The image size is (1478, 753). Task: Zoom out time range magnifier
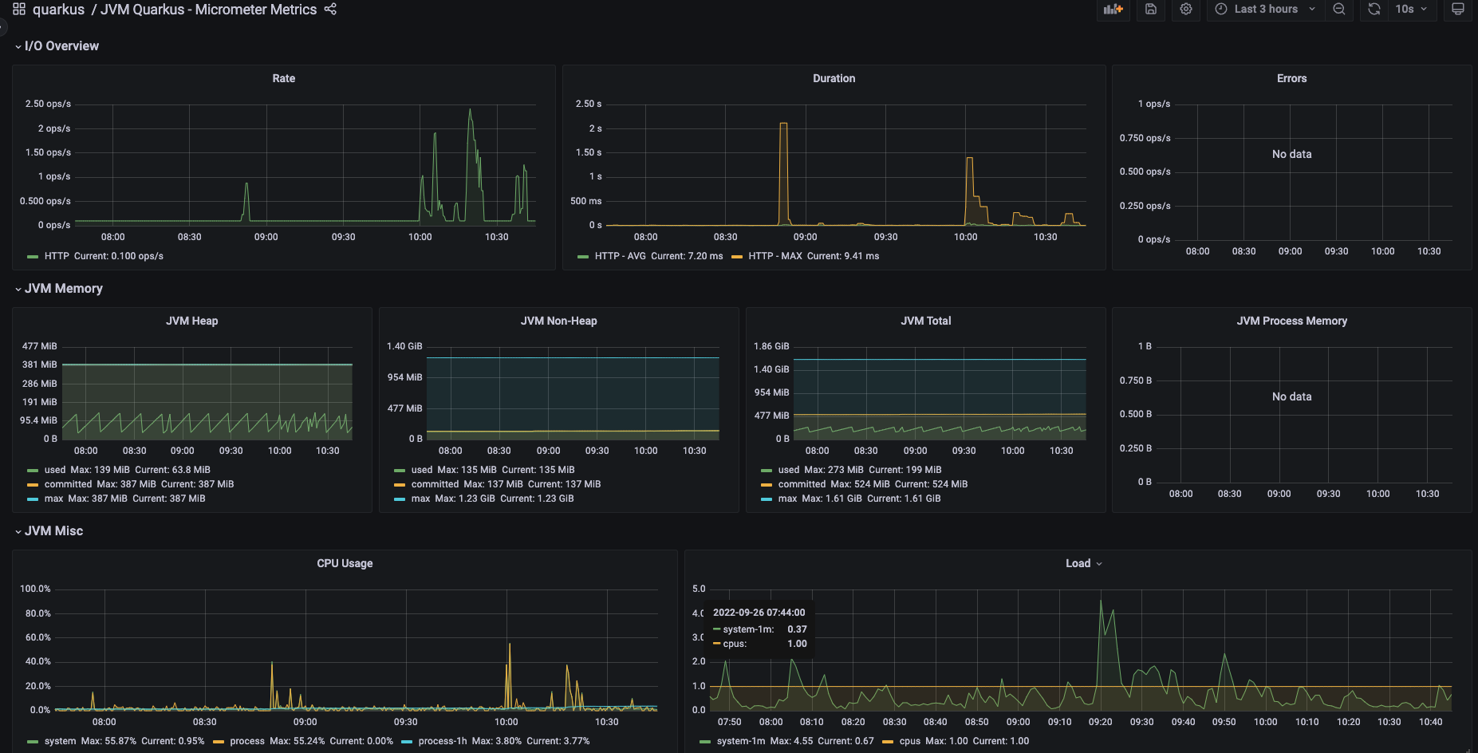(1339, 10)
